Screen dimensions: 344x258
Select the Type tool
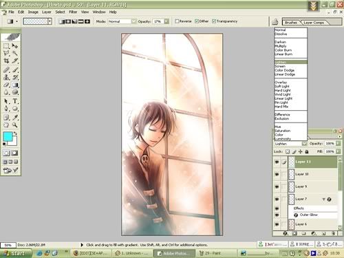click(15, 101)
